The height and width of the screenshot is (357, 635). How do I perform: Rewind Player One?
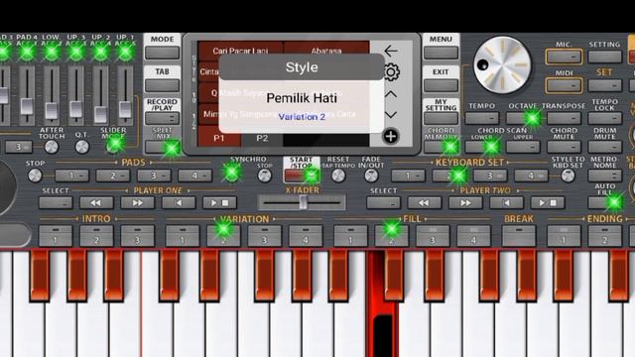[96, 202]
